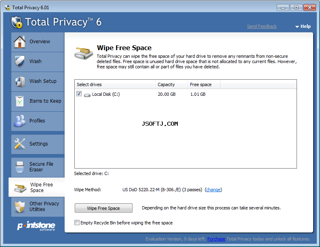
Task: Click the Local Disk (C:) drive icon
Action: [87, 95]
